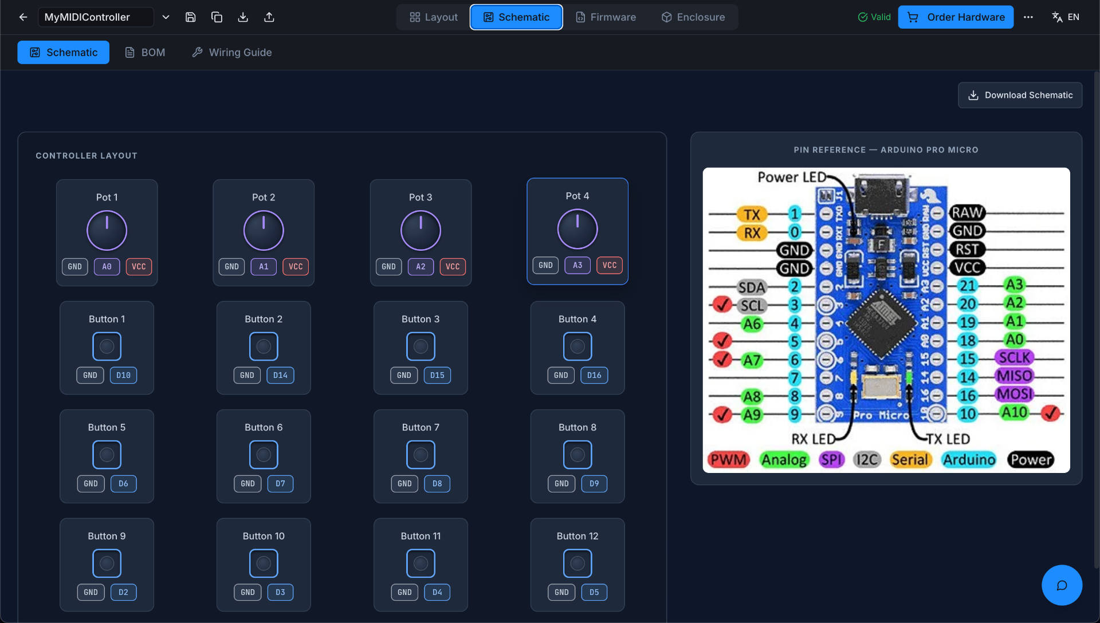The image size is (1100, 623).
Task: Click the Download Schematic button
Action: (x=1020, y=95)
